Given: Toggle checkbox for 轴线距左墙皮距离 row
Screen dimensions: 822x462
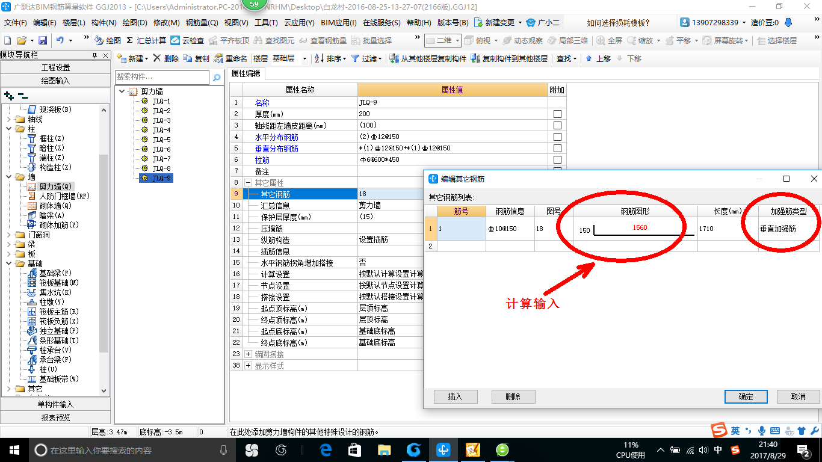Looking at the screenshot, I should tap(557, 125).
